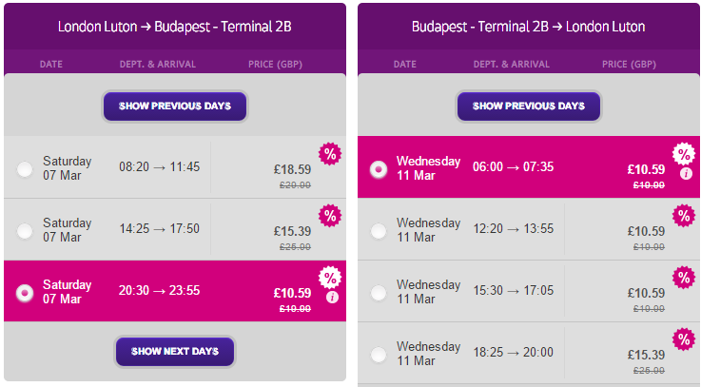Open info icon on Saturday 20:30 flight
Screen dimensions: 701x387
[332, 298]
